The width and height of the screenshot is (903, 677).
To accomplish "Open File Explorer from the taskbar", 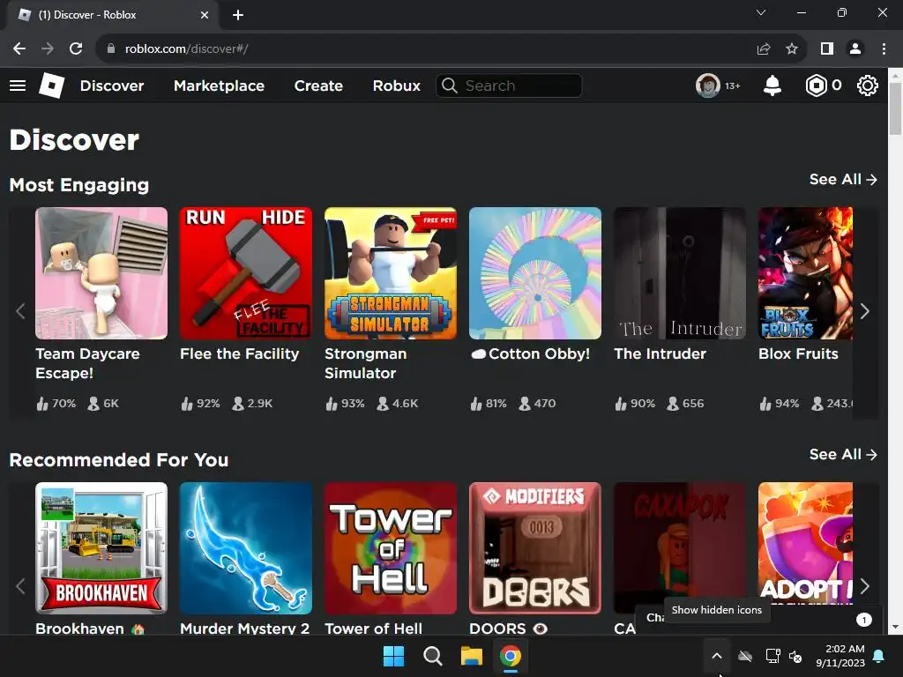I will pyautogui.click(x=471, y=656).
